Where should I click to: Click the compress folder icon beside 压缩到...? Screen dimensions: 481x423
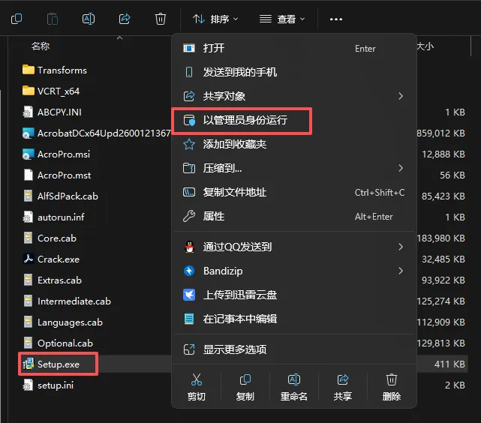click(x=189, y=168)
